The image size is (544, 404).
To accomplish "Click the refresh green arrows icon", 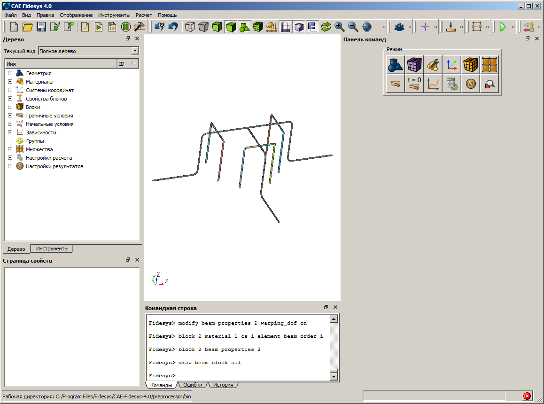I will coord(326,27).
